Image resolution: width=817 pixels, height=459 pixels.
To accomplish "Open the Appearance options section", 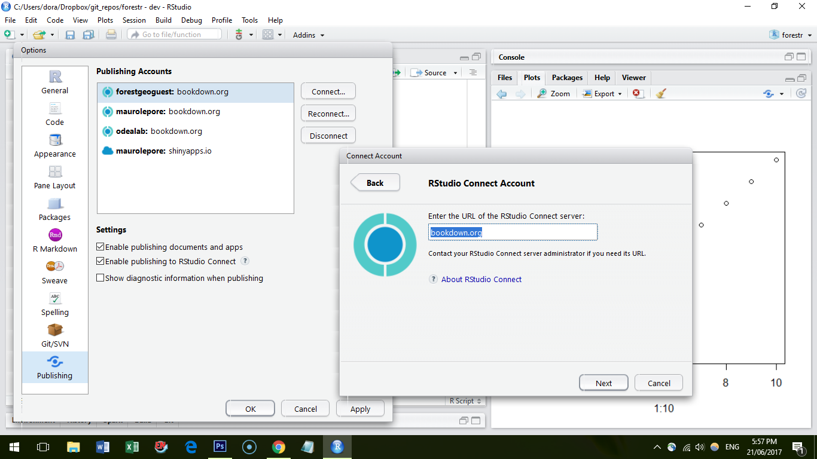I will pyautogui.click(x=55, y=146).
